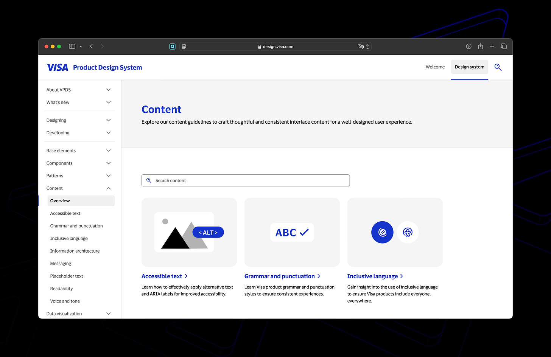Click the blue circular icon in Inclusive language card

(x=382, y=232)
